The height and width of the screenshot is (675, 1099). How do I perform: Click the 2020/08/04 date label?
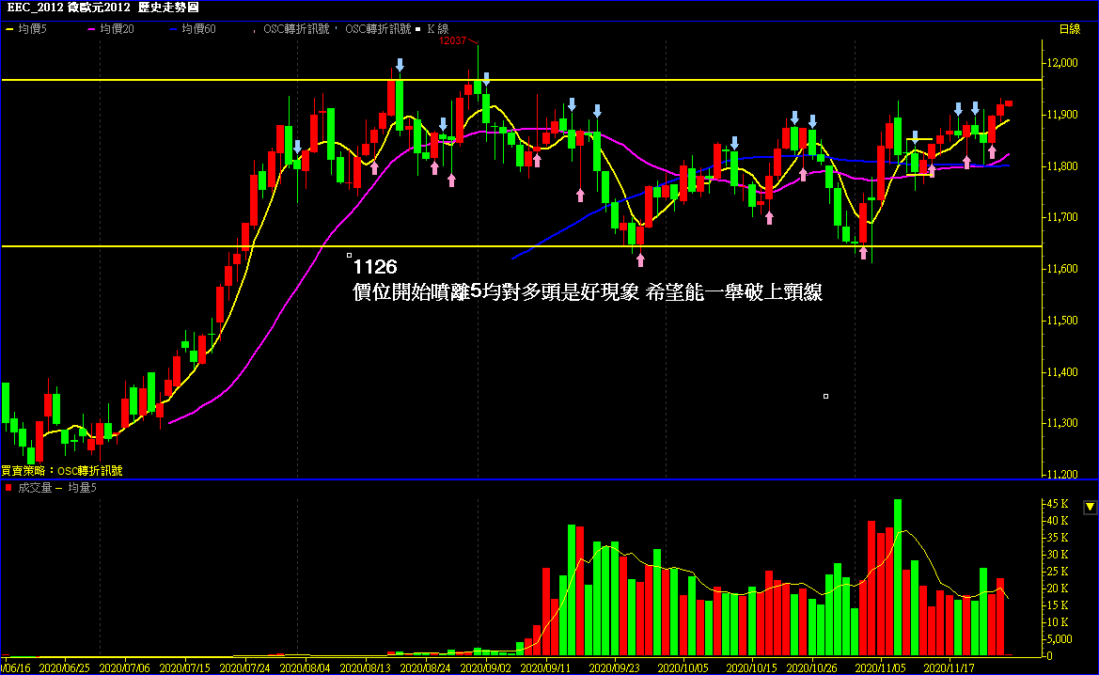(x=305, y=668)
